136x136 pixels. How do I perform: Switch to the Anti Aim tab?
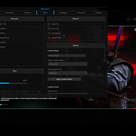10,13
